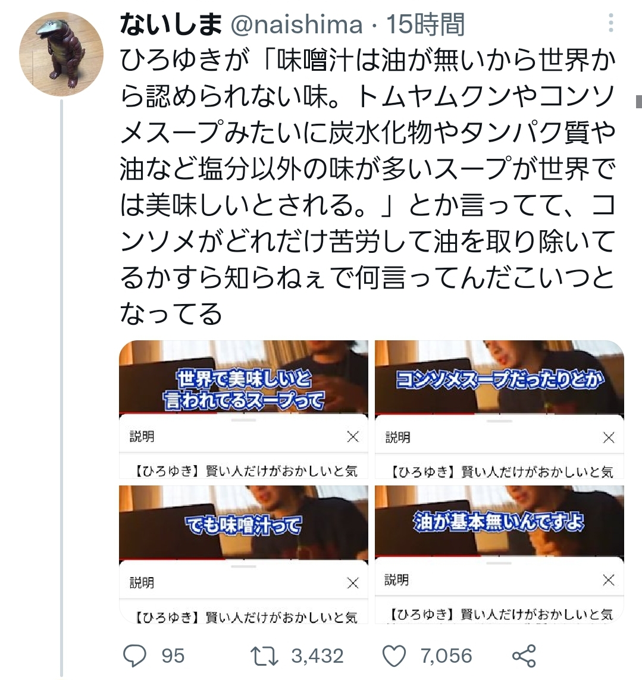Click the top-left 説明 panel drag handle
The image size is (642, 680).
pos(244,420)
